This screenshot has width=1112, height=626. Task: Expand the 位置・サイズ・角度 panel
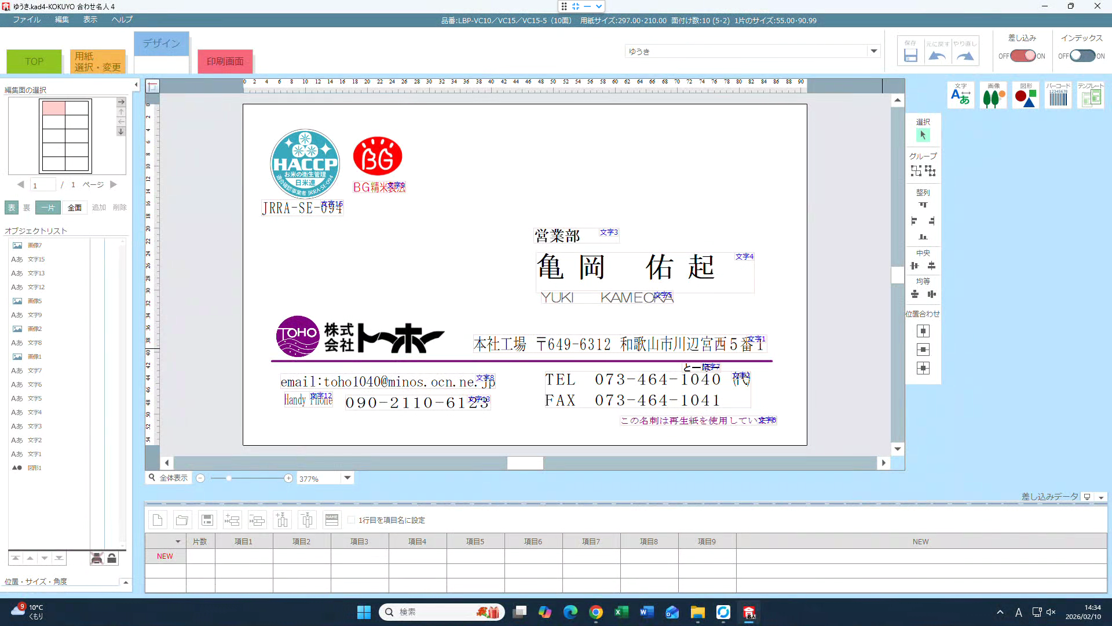126,582
